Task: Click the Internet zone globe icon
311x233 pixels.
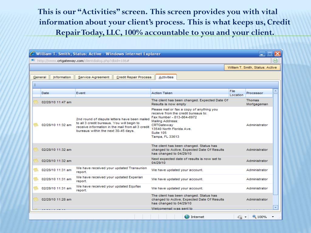Action: point(187,217)
